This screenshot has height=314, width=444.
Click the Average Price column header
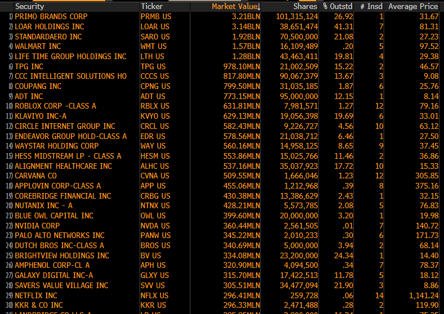pyautogui.click(x=413, y=6)
